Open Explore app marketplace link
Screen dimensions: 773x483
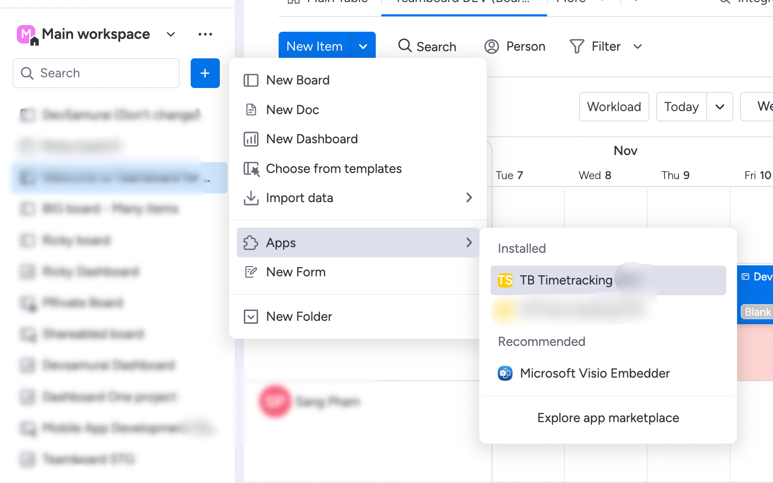pyautogui.click(x=608, y=418)
